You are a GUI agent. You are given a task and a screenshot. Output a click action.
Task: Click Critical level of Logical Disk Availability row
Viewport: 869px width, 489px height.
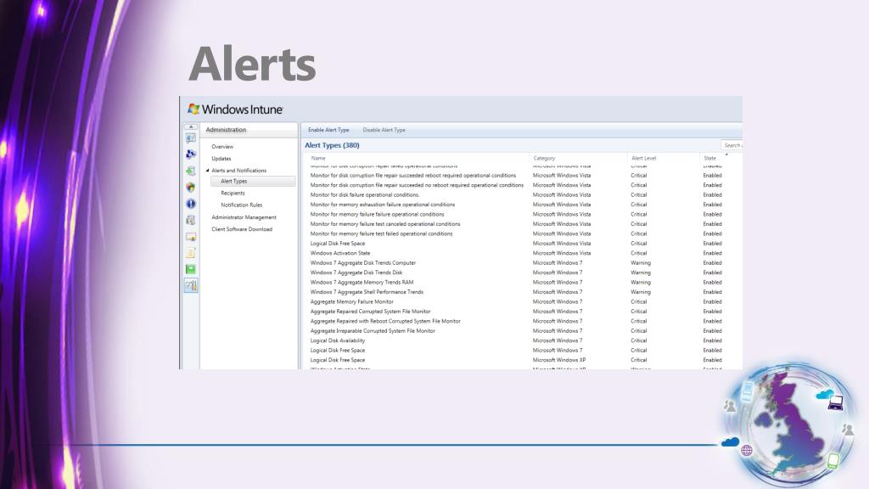(638, 340)
